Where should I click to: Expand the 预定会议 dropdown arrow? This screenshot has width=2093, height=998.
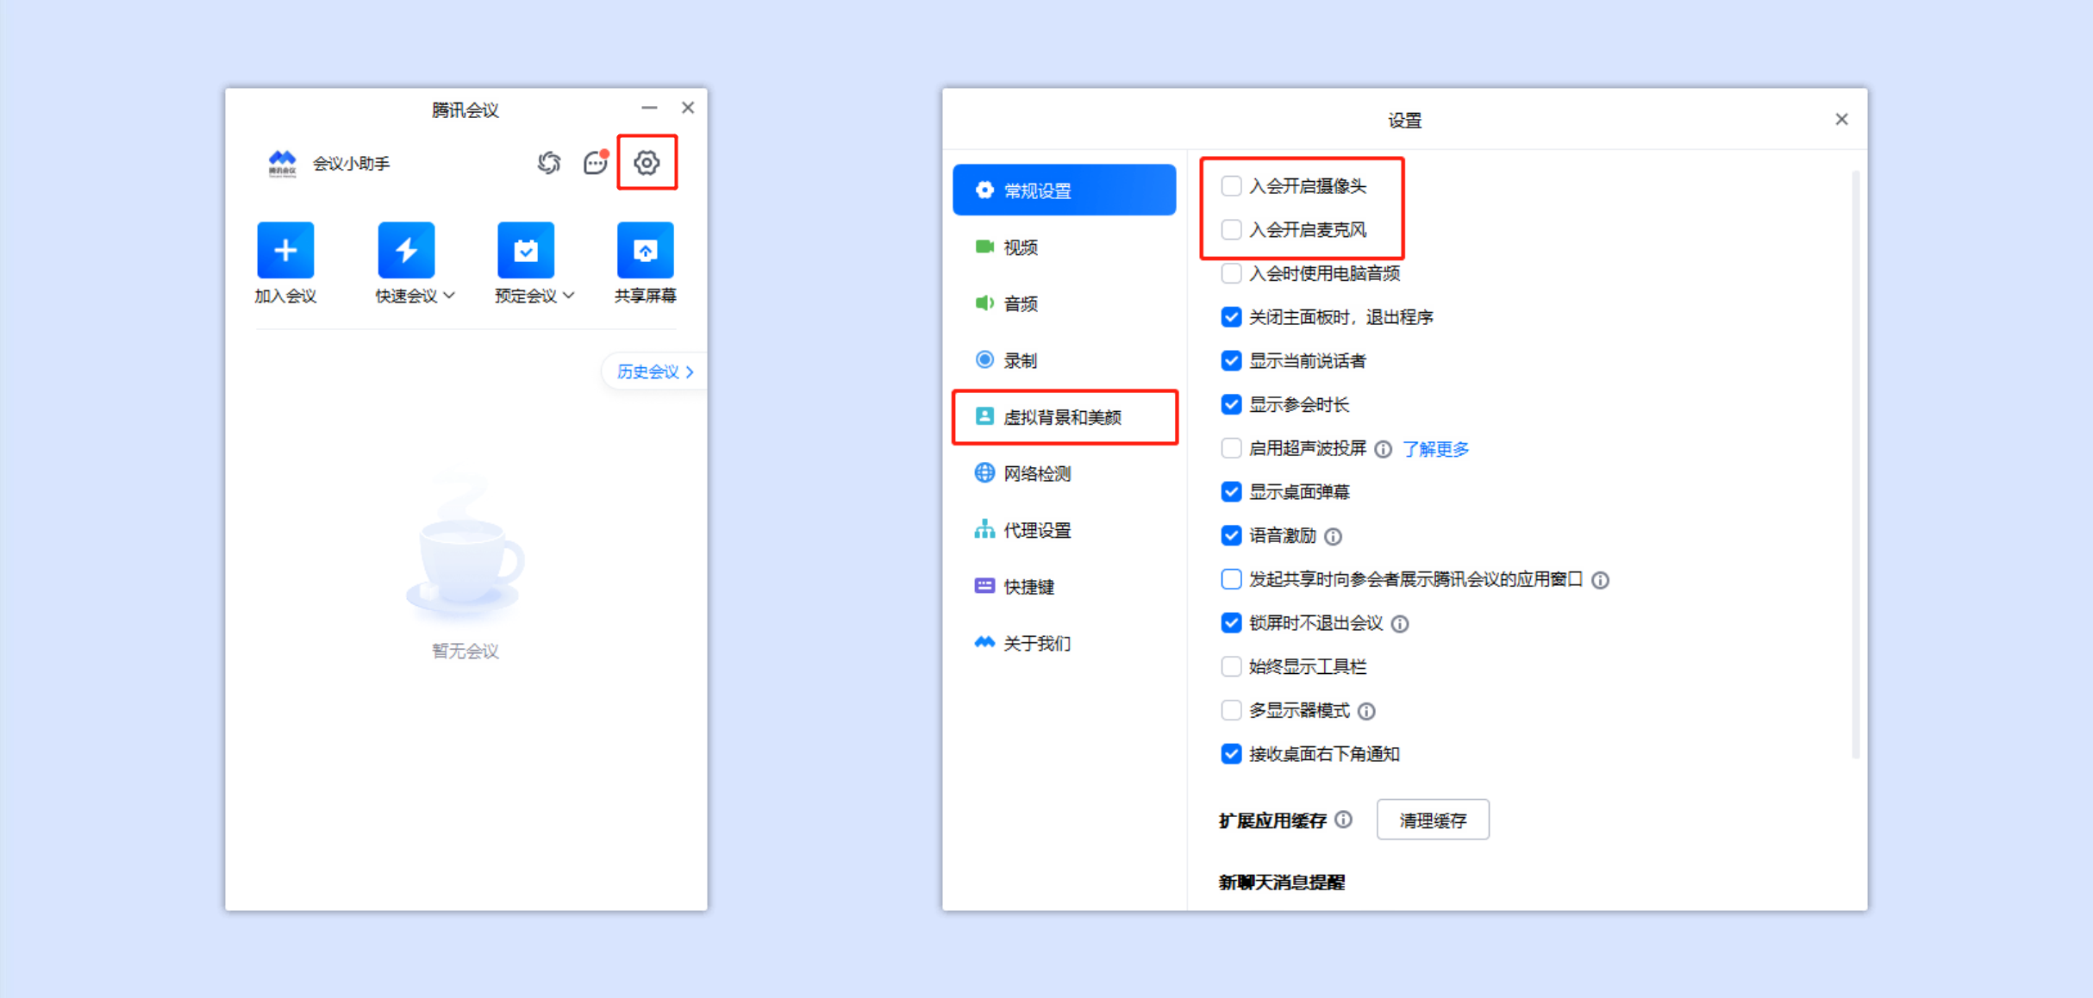(569, 296)
